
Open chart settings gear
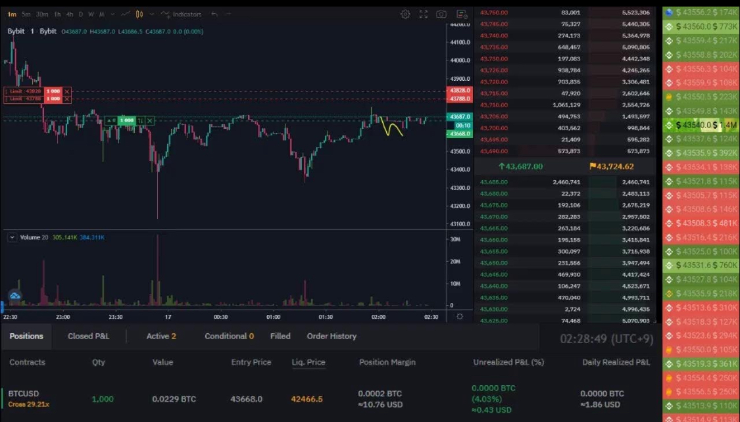[x=405, y=14]
